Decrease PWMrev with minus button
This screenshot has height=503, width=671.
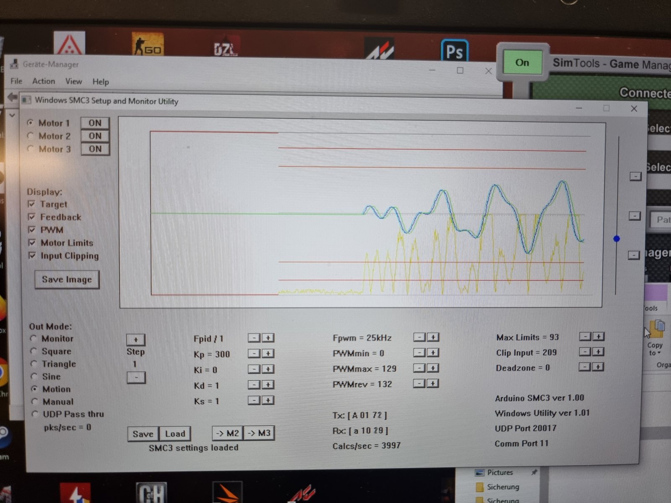(x=419, y=384)
